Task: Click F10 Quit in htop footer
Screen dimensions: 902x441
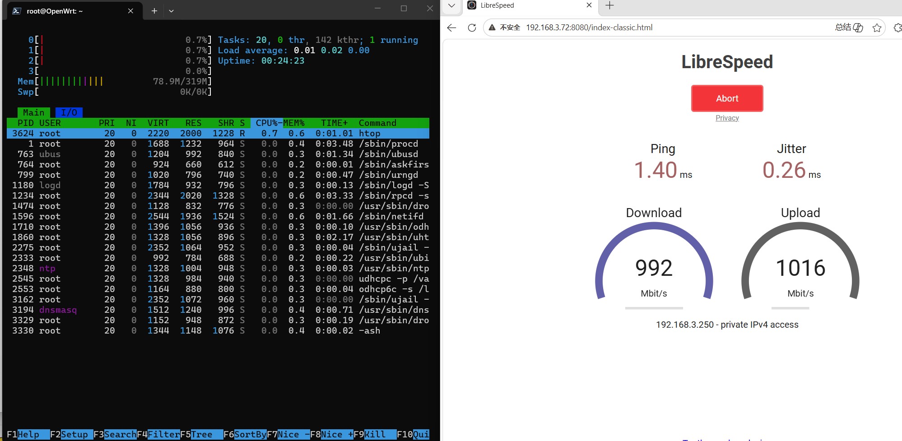Action: click(413, 434)
